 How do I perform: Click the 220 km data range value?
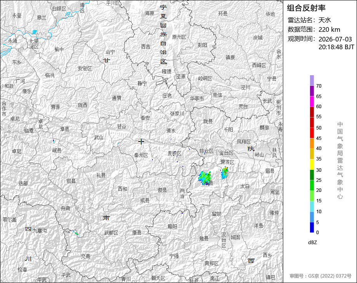(x=329, y=29)
